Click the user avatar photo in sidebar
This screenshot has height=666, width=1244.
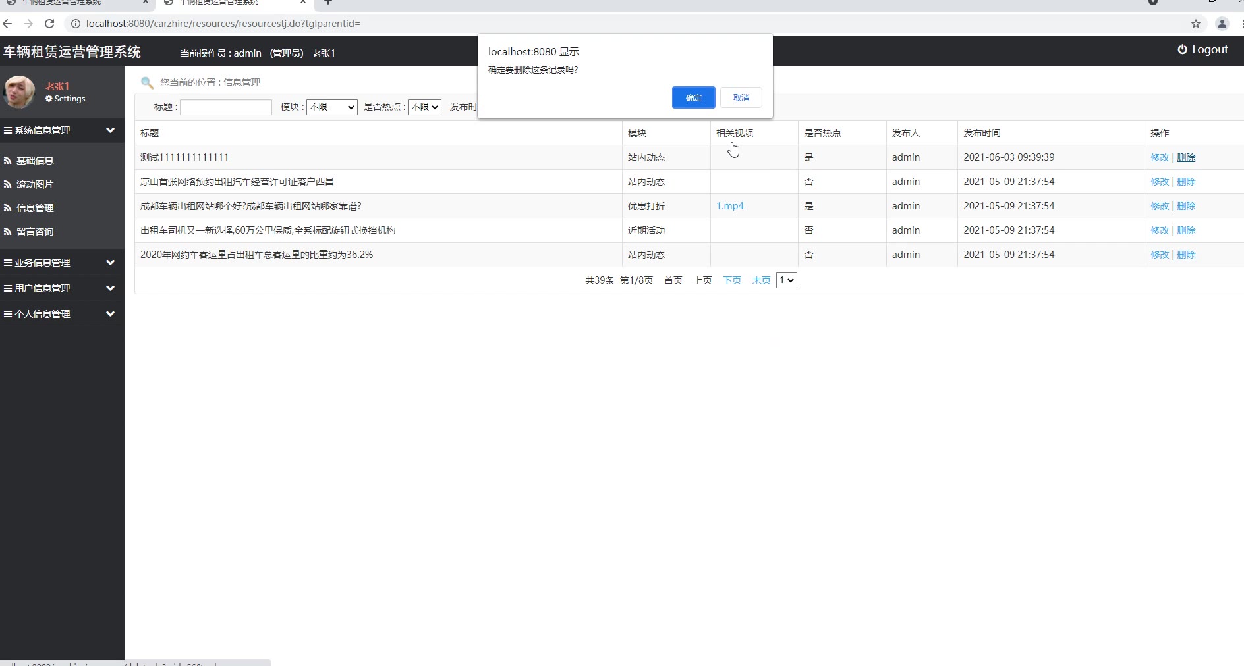click(x=19, y=91)
